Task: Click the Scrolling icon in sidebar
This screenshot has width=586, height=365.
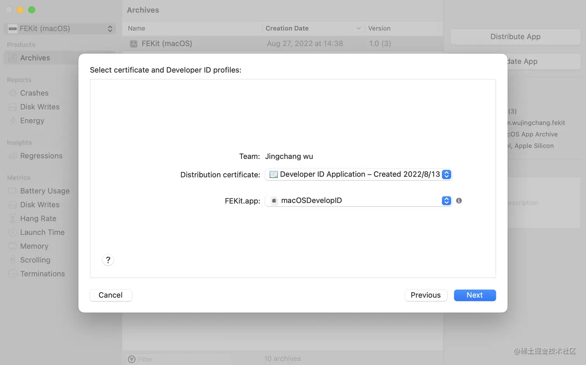Action: click(13, 260)
